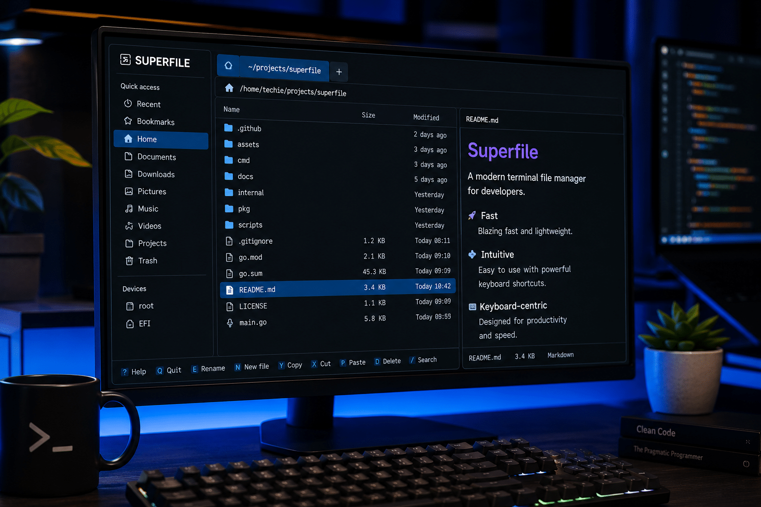Viewport: 761px width, 507px height.
Task: Open Documents in the Quick access list
Action: coord(157,157)
